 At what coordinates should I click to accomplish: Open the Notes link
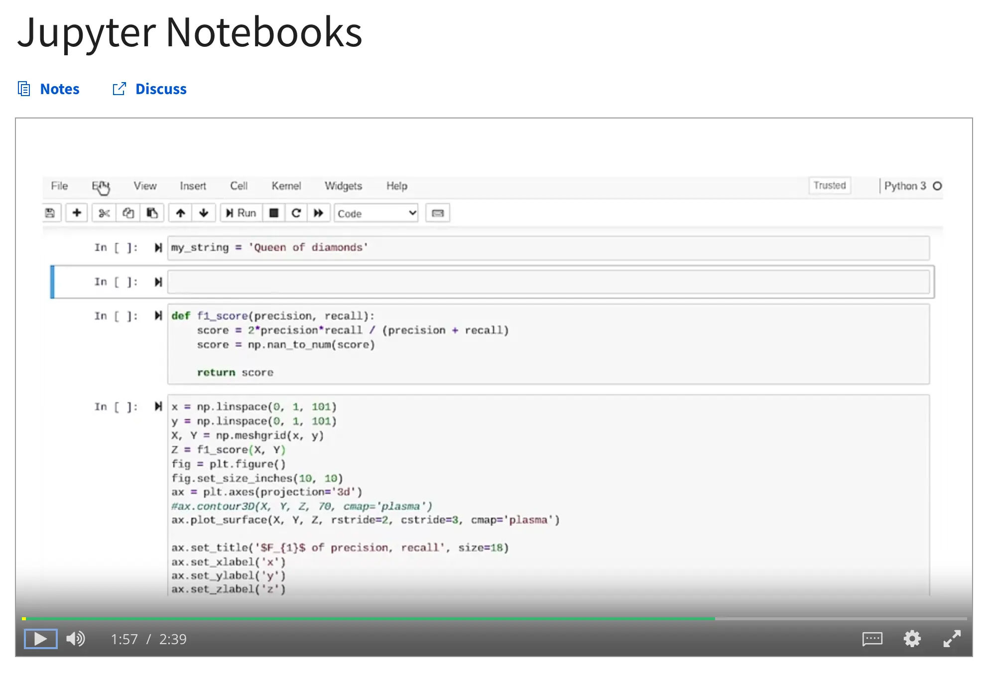[x=59, y=89]
